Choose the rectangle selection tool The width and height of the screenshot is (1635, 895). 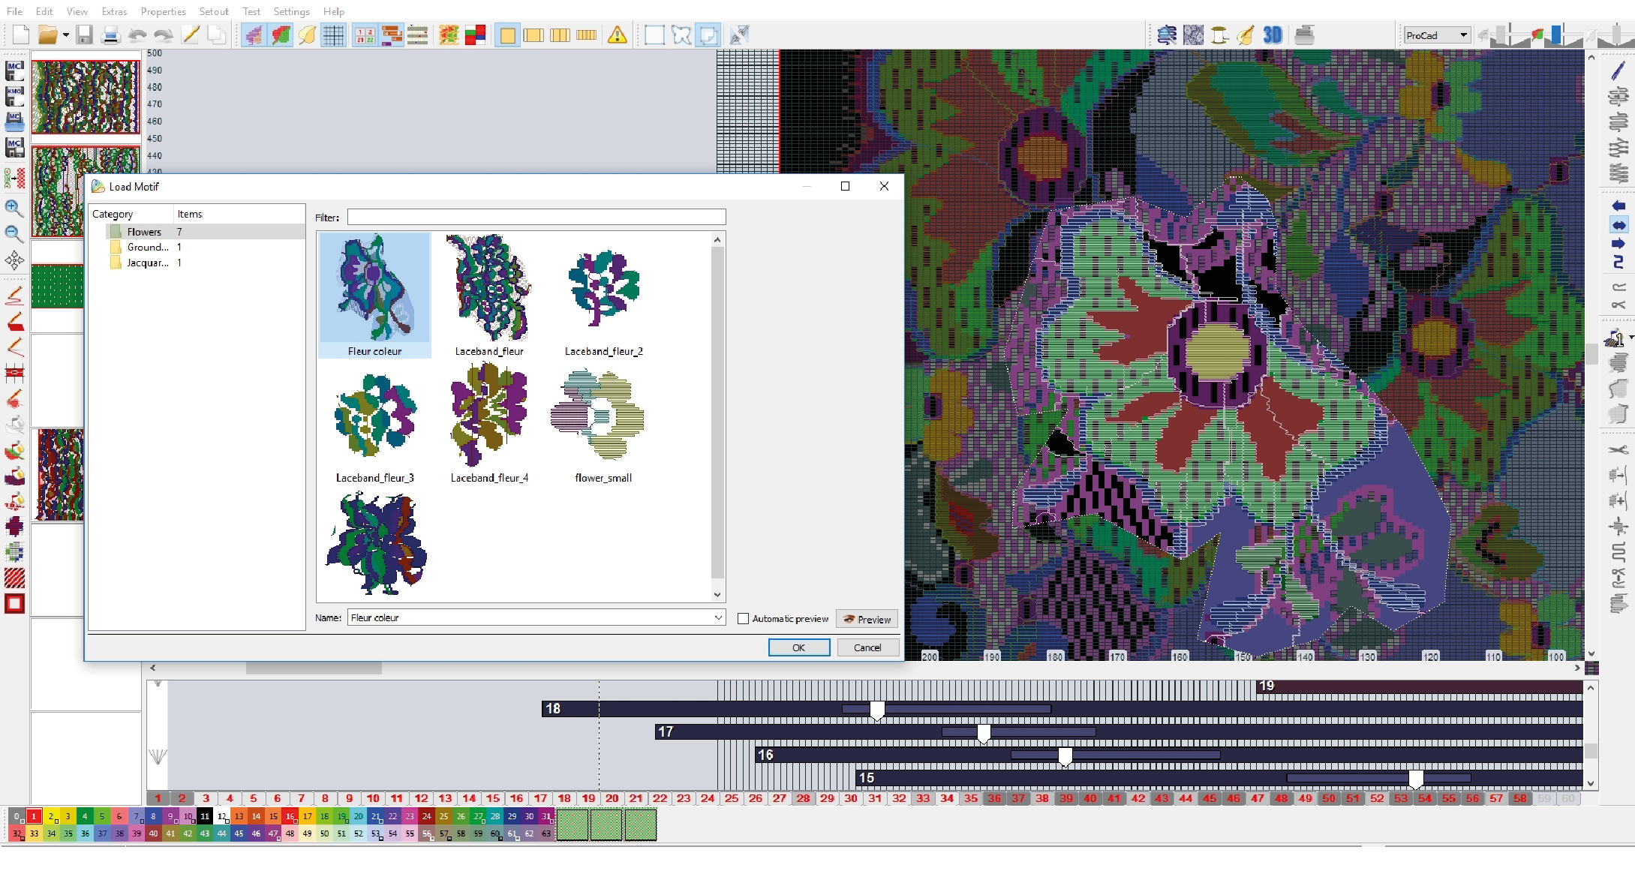click(x=654, y=35)
